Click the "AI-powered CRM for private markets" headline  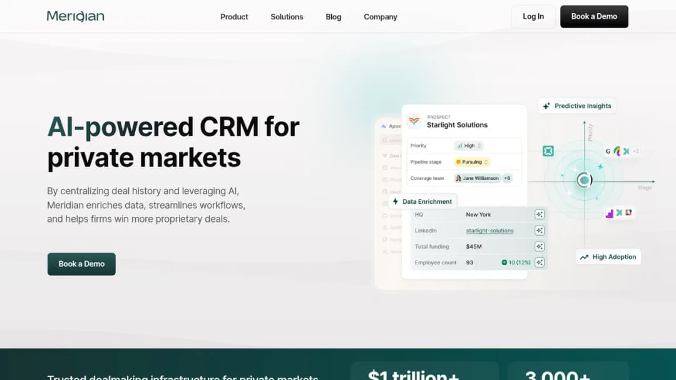pos(173,142)
